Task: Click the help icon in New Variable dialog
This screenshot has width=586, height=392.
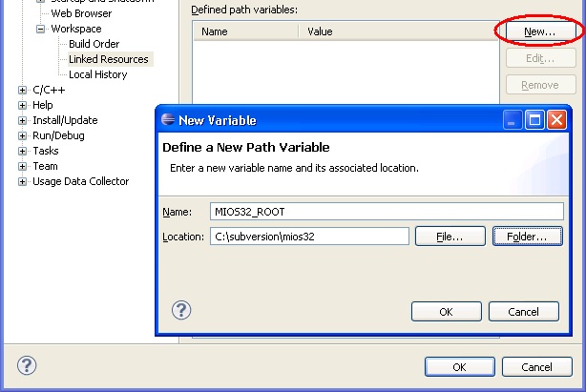Action: click(181, 310)
